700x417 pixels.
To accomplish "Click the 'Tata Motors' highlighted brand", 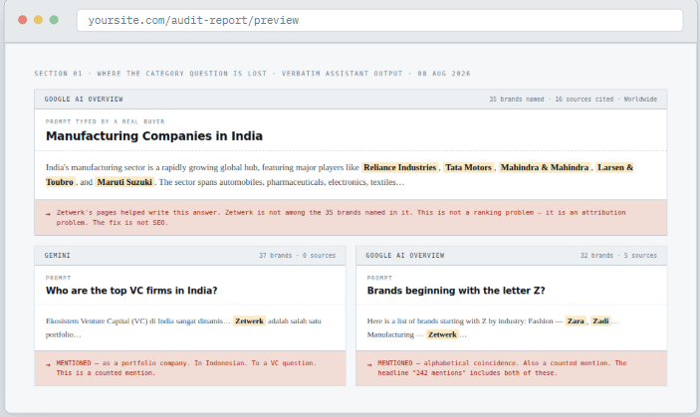I will pyautogui.click(x=468, y=167).
